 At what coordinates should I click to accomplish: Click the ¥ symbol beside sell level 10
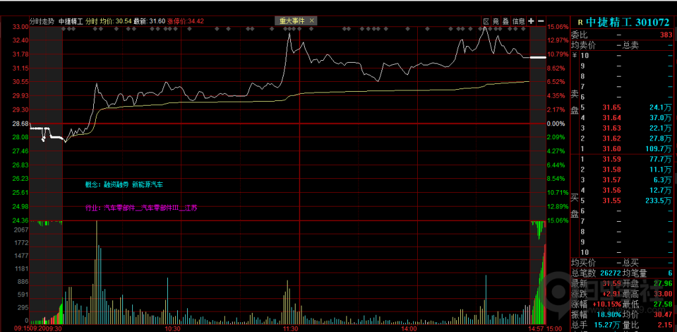coord(574,55)
